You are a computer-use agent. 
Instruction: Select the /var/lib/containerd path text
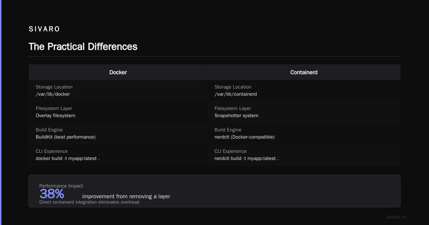click(236, 94)
